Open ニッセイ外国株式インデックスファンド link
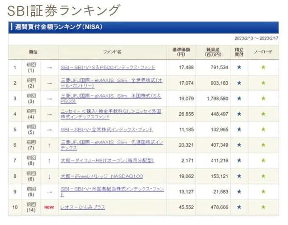Viewport: 288px width, 225px height. pos(111,114)
